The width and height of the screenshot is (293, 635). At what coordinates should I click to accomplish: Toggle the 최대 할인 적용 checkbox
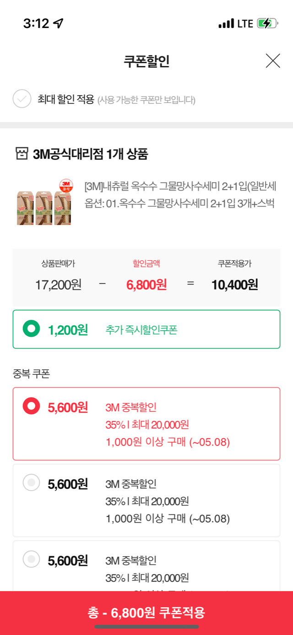point(22,99)
